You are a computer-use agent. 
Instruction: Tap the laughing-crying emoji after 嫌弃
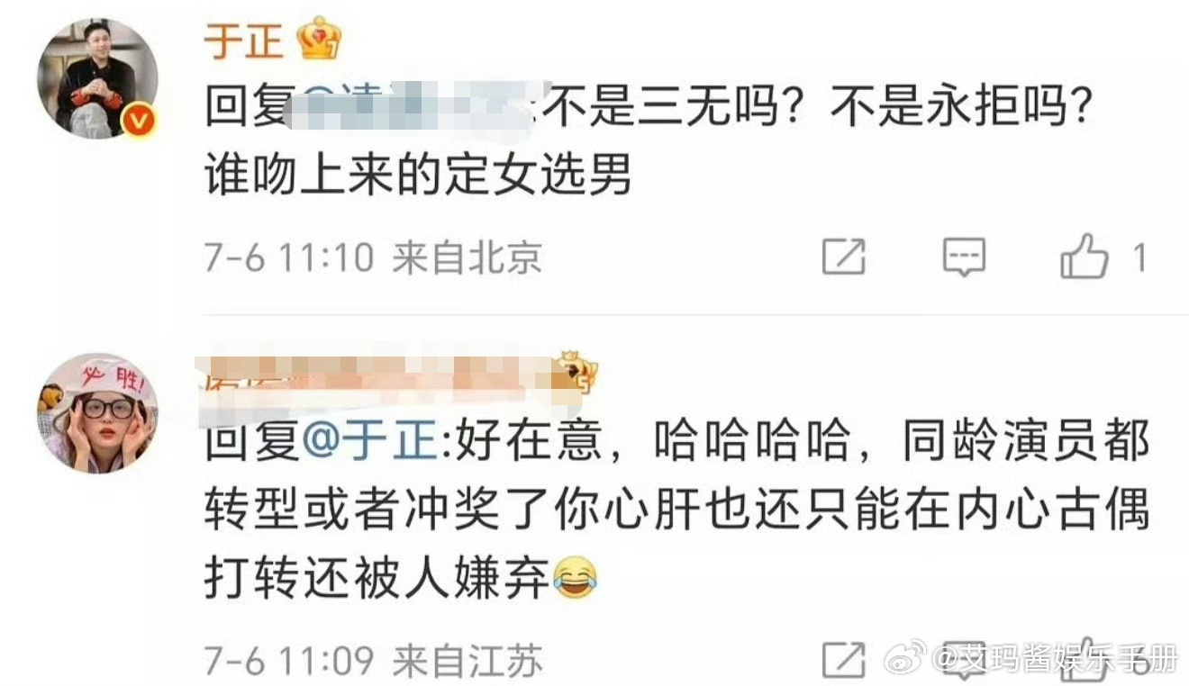pos(576,580)
